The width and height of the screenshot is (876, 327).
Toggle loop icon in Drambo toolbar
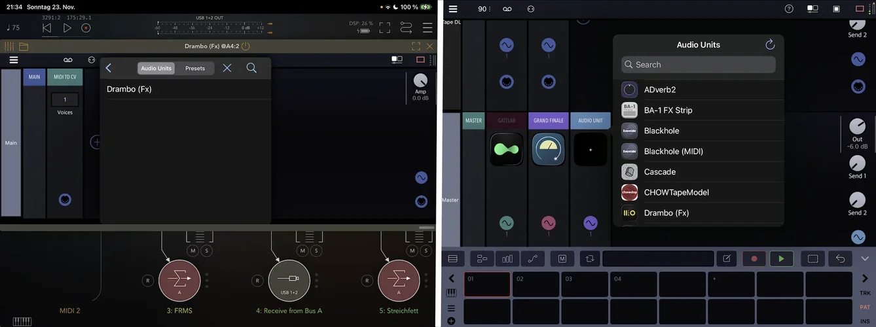(x=589, y=258)
